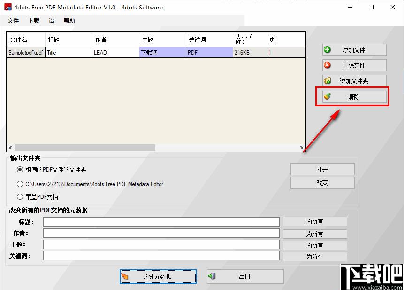Screen dimensions: 404x290
Task: Apply keywords to all with 为所有
Action: coord(315,257)
